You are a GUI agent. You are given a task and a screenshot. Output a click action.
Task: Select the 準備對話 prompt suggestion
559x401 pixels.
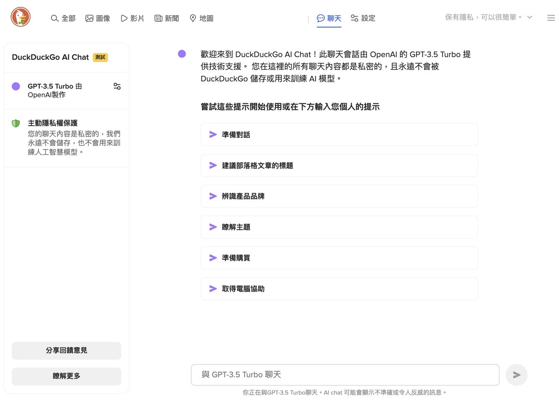click(x=339, y=135)
